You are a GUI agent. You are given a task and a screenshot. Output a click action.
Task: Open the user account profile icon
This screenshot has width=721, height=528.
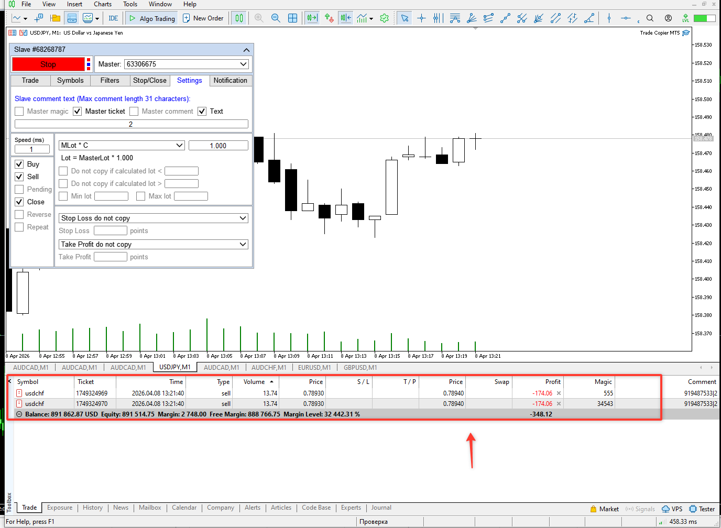[x=668, y=18]
